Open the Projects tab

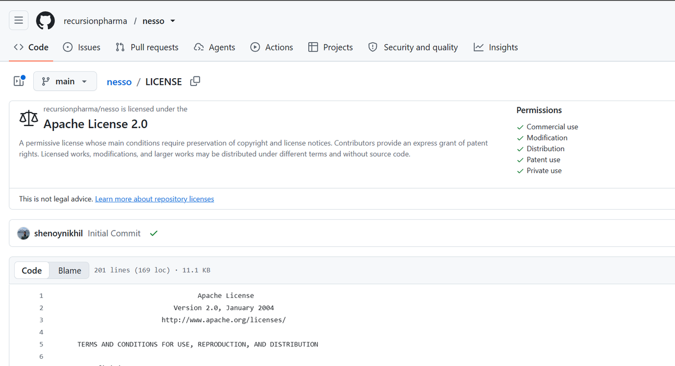(x=331, y=47)
